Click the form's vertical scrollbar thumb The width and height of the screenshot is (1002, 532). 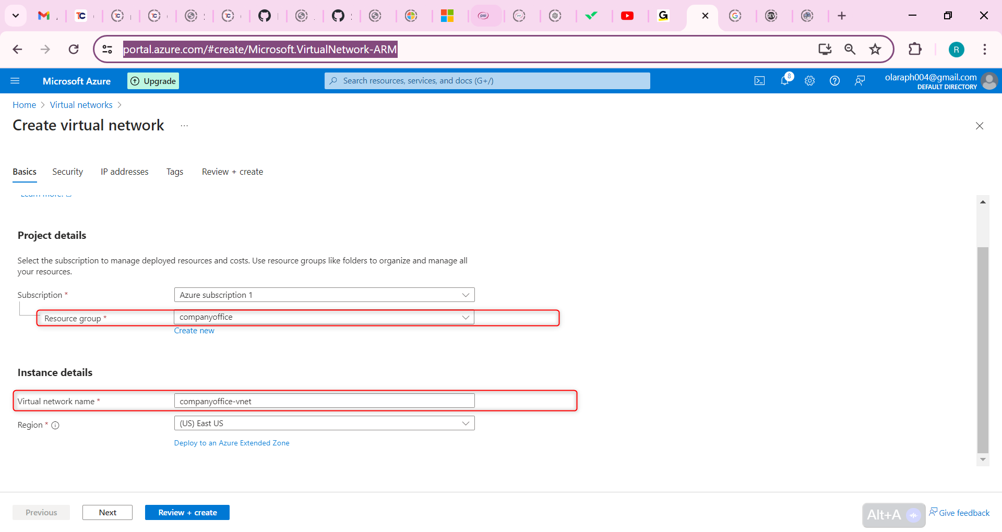pos(983,350)
